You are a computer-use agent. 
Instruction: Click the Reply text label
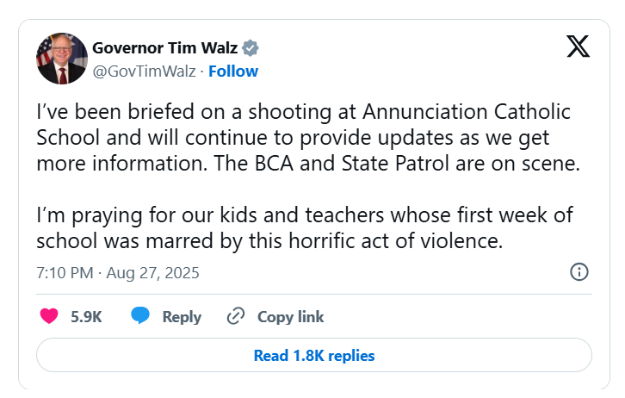182,317
